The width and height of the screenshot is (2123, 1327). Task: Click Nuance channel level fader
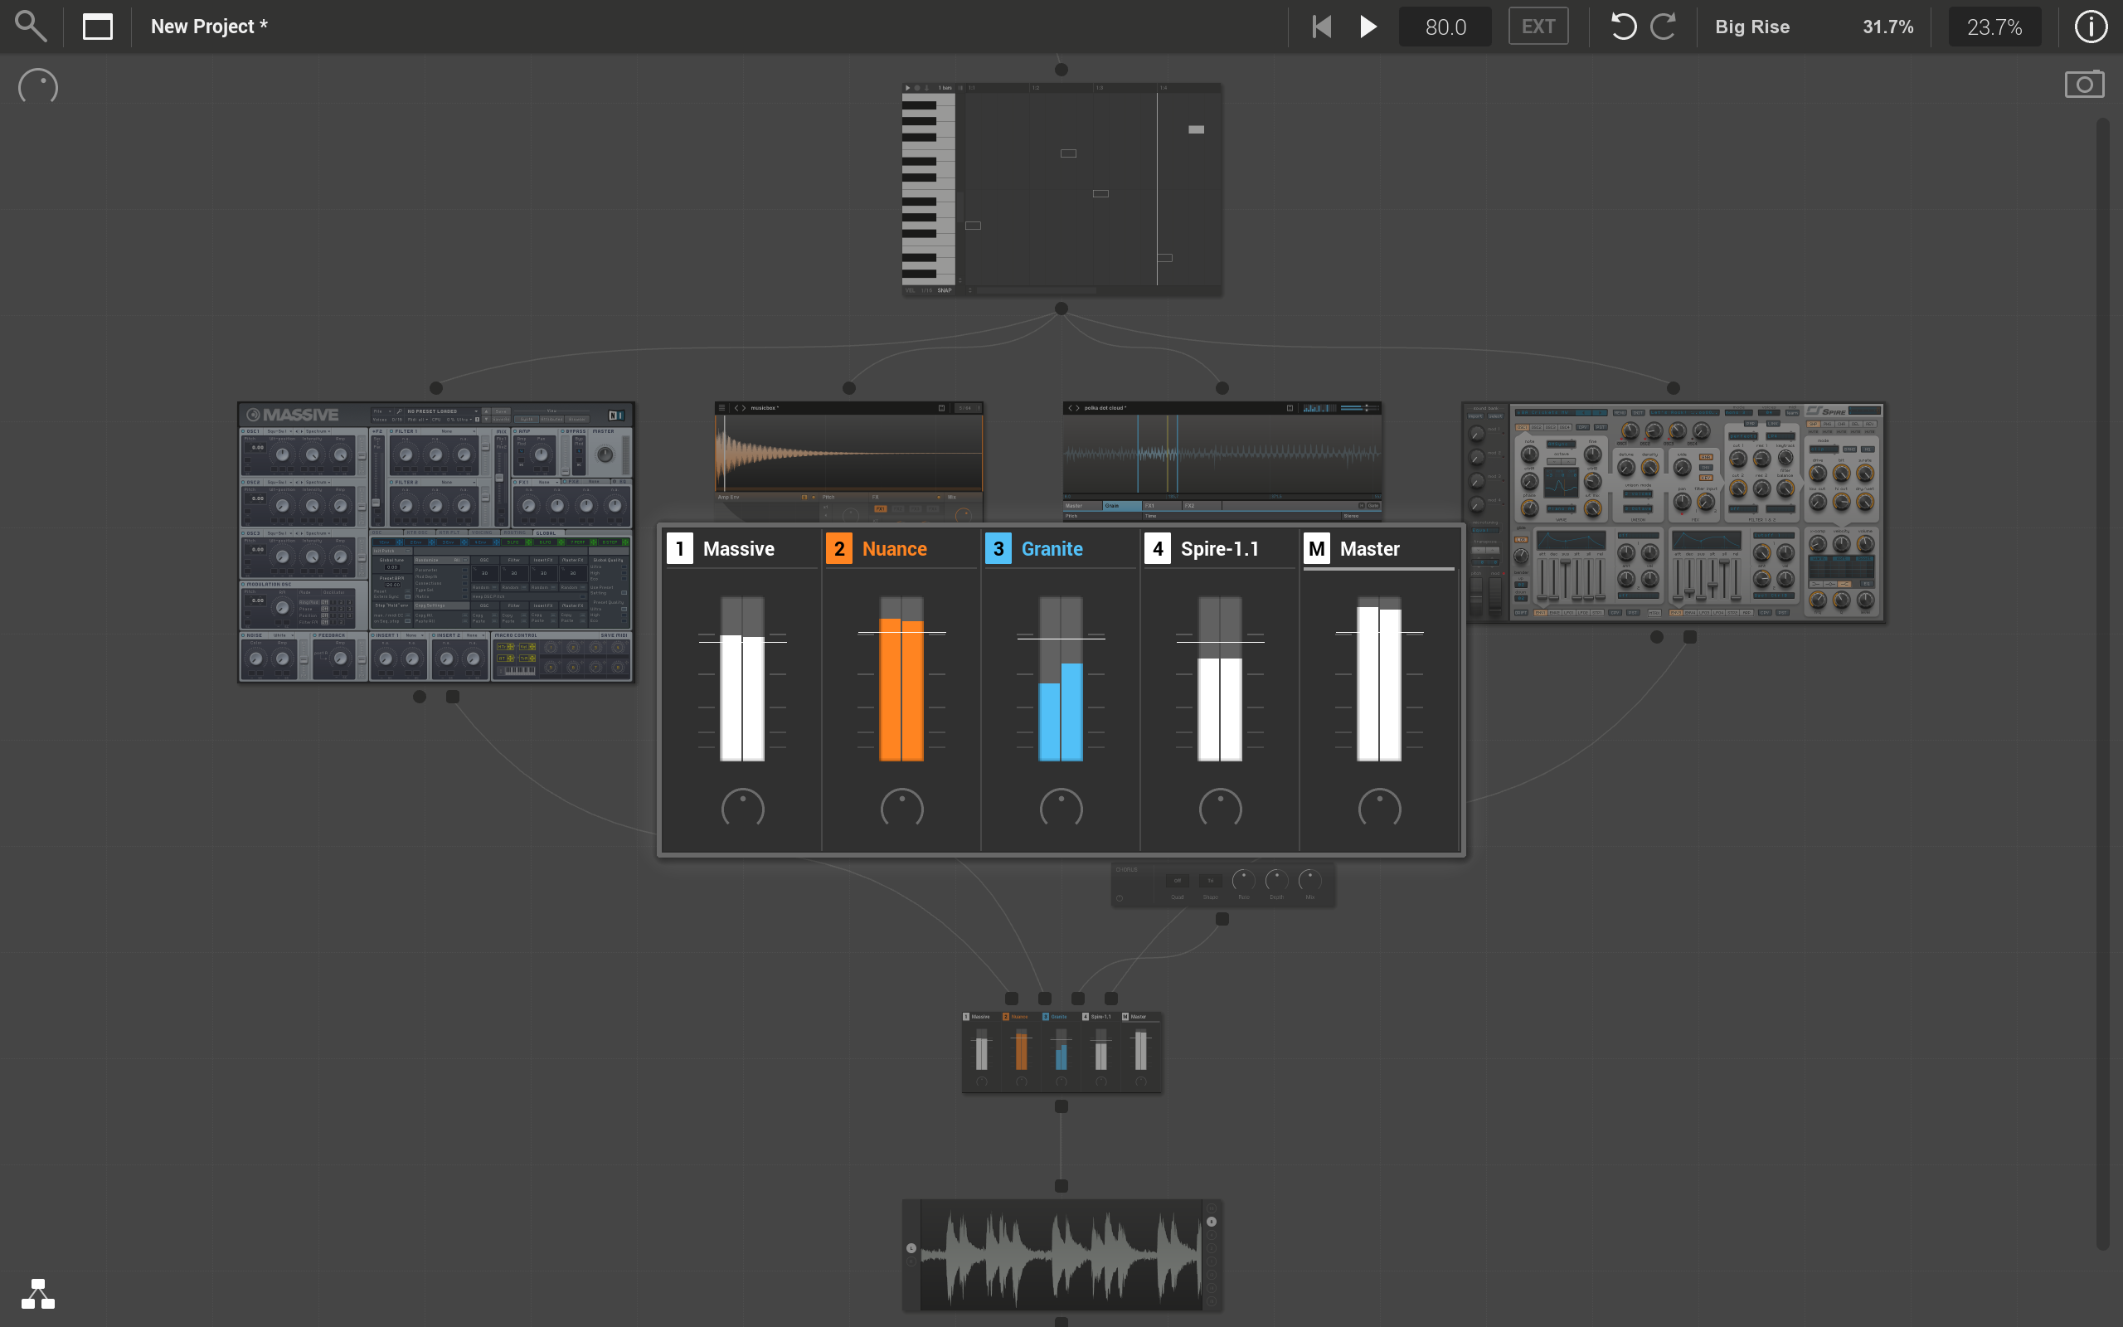[901, 679]
